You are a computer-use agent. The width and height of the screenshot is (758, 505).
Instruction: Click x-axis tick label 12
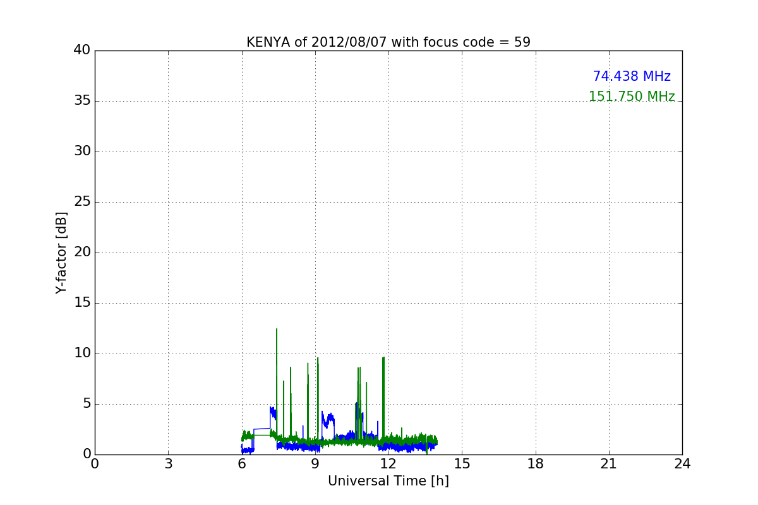tap(388, 464)
